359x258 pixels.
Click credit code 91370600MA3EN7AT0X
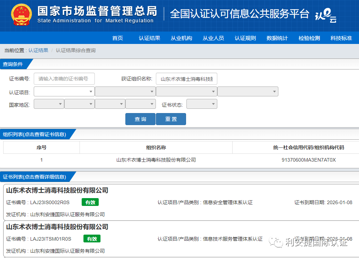pyautogui.click(x=309, y=160)
